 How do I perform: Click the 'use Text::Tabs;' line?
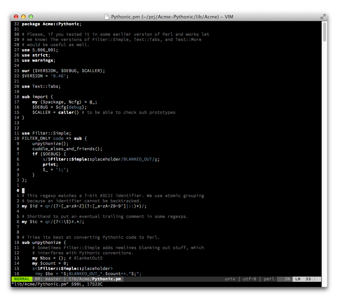click(41, 86)
